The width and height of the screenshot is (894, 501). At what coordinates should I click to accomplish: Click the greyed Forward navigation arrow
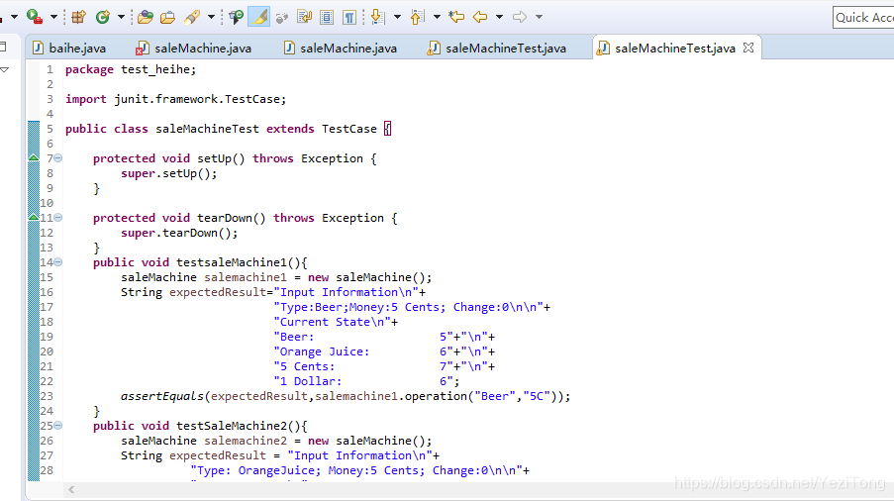pyautogui.click(x=520, y=17)
